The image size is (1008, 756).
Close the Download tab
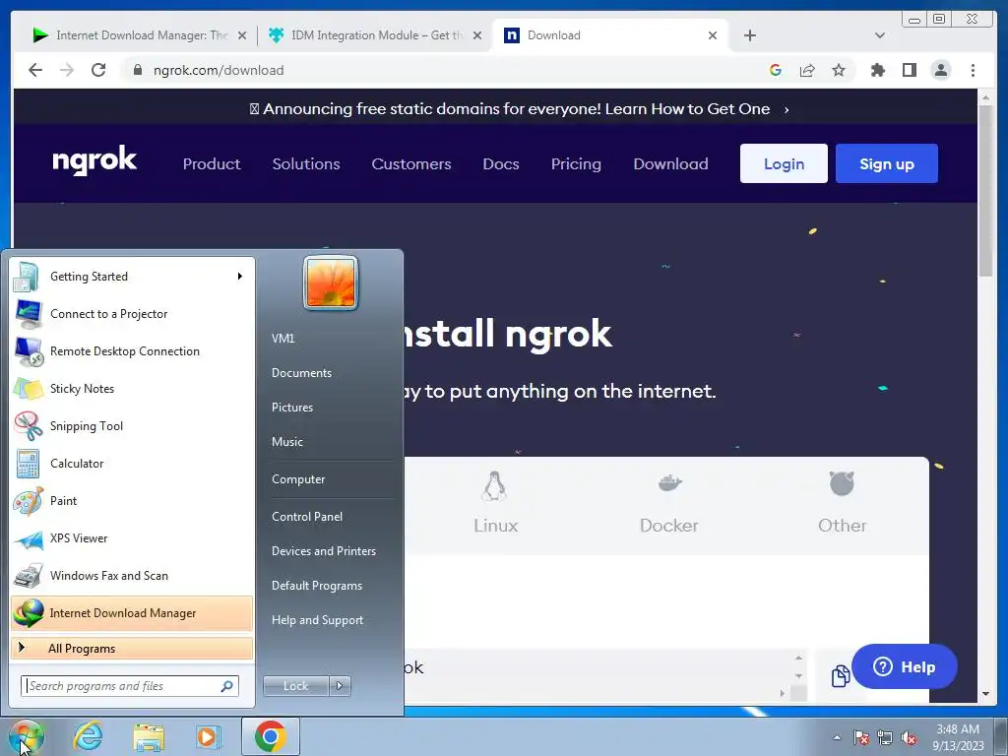click(713, 35)
